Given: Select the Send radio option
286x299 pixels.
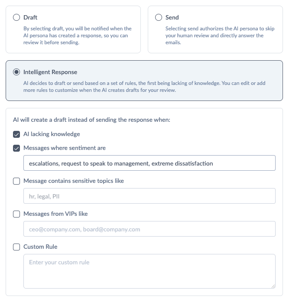Looking at the screenshot, I should (x=159, y=17).
